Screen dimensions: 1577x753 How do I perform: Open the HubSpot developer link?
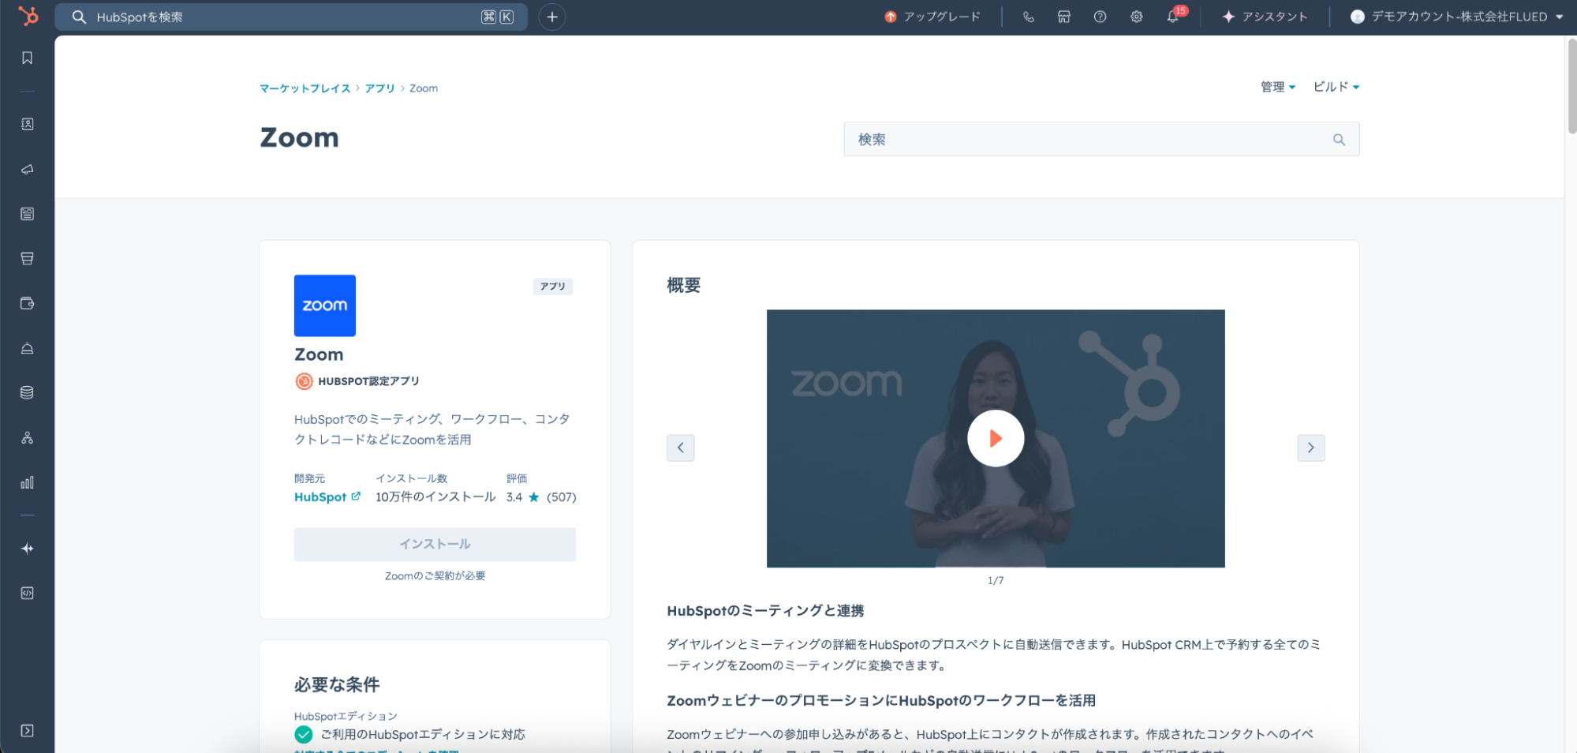click(x=327, y=497)
